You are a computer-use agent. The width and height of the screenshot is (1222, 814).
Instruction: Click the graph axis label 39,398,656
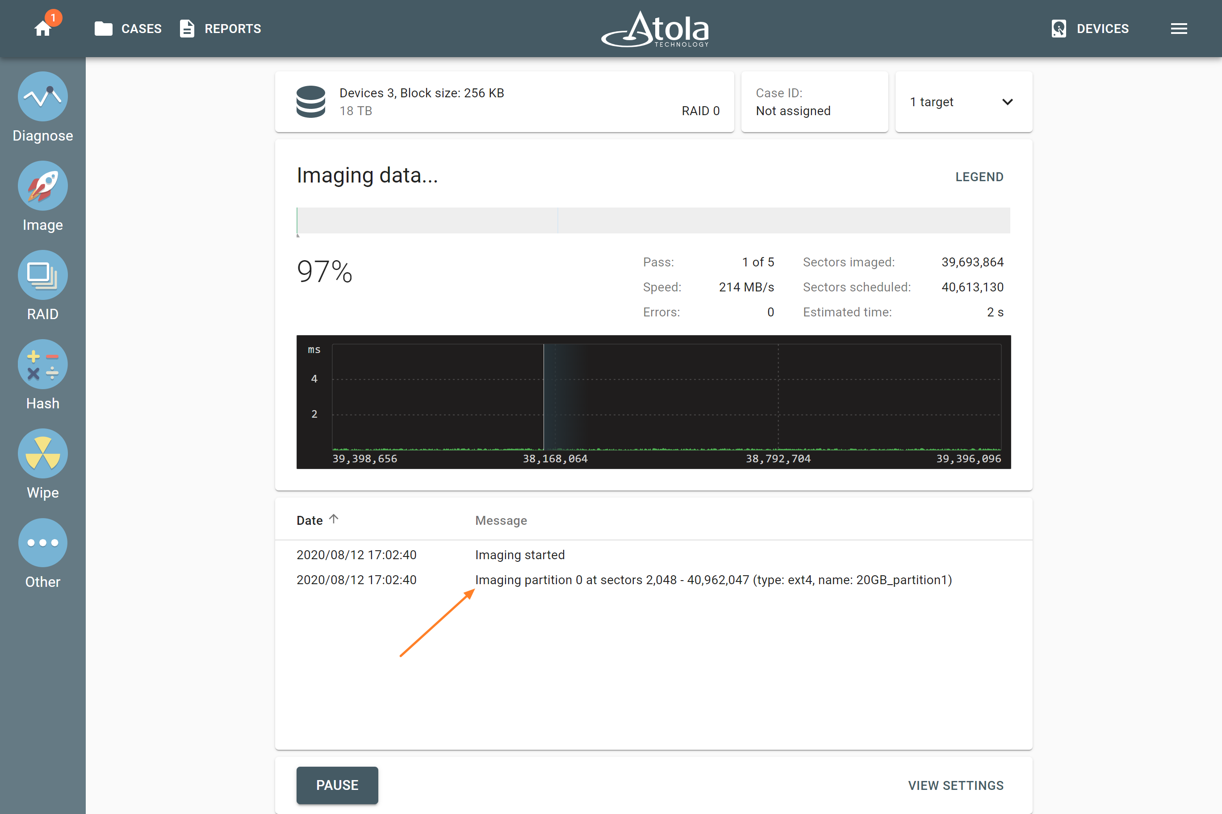click(x=365, y=458)
